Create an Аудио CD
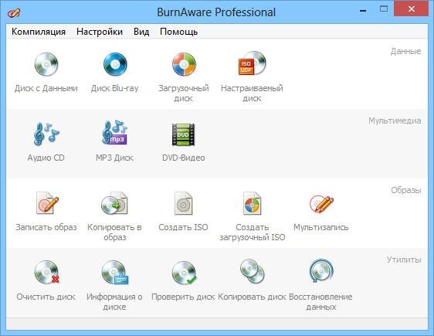The image size is (434, 336). coord(46,141)
